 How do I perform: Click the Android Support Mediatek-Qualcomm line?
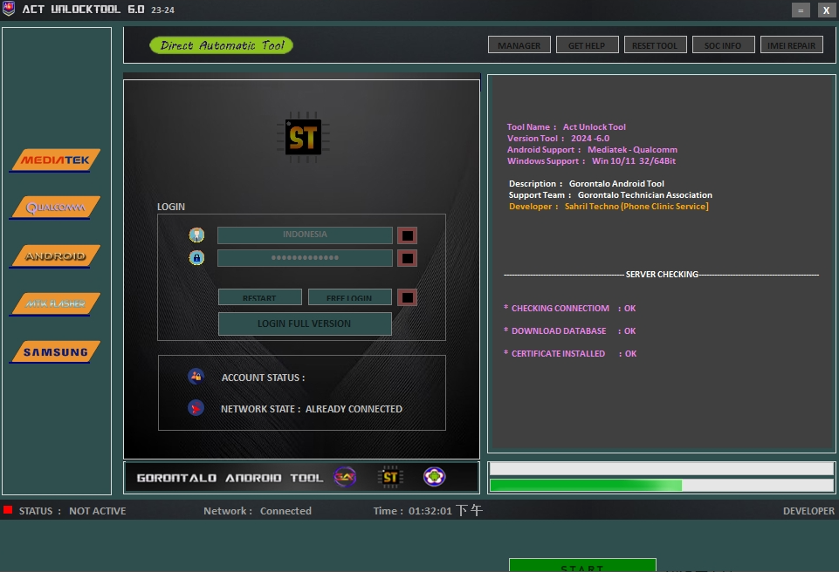(592, 150)
